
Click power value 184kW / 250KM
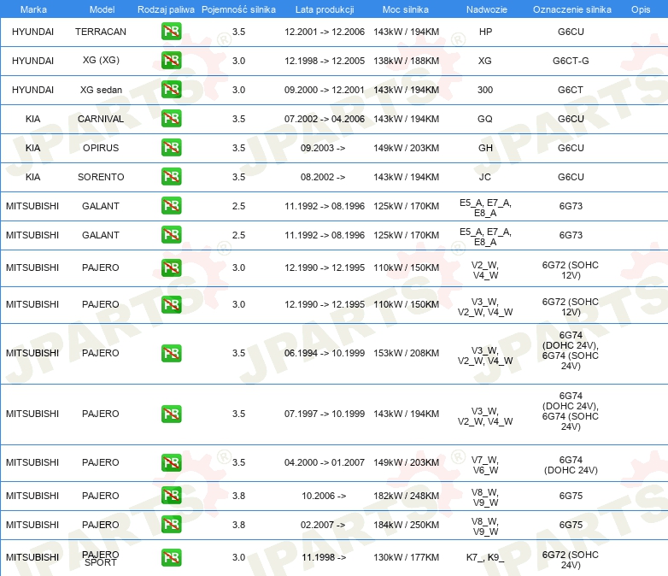407,525
